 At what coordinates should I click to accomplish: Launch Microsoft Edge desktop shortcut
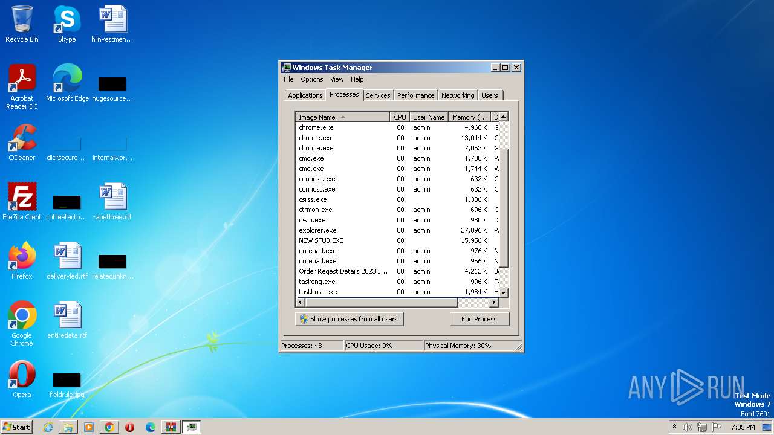click(67, 83)
